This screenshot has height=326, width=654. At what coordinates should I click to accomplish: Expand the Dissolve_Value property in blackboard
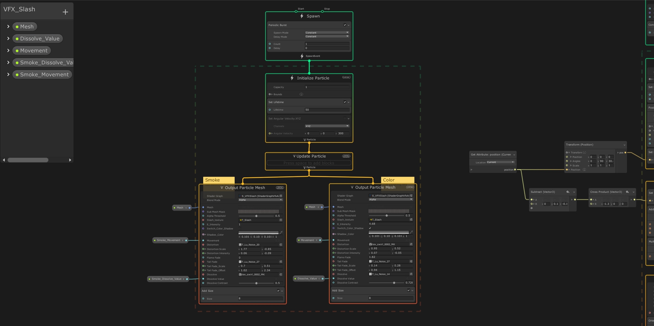tap(8, 38)
